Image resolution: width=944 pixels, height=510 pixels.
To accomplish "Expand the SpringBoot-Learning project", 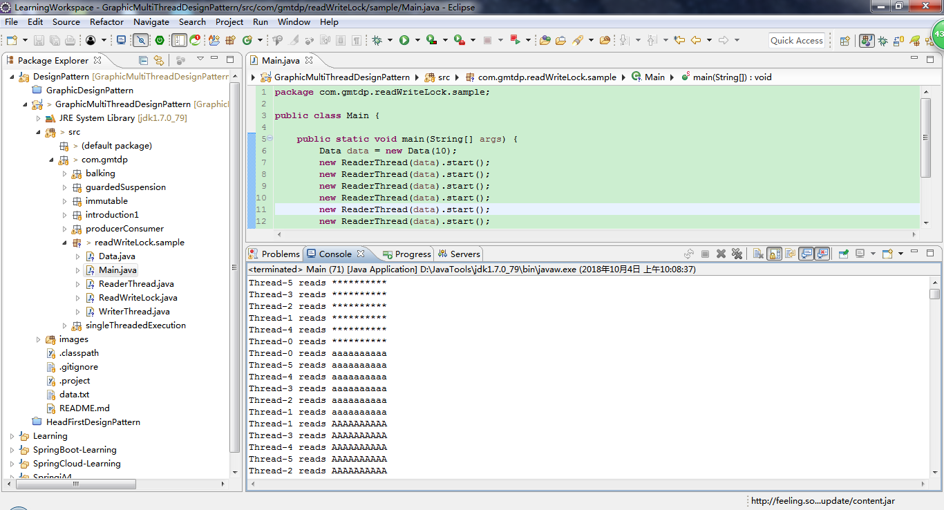I will click(x=12, y=450).
